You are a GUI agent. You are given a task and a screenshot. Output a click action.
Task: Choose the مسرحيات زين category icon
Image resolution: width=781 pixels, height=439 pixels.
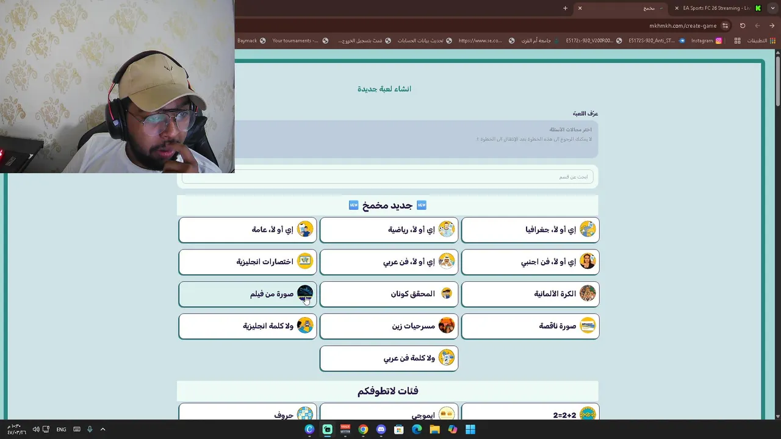pyautogui.click(x=447, y=326)
